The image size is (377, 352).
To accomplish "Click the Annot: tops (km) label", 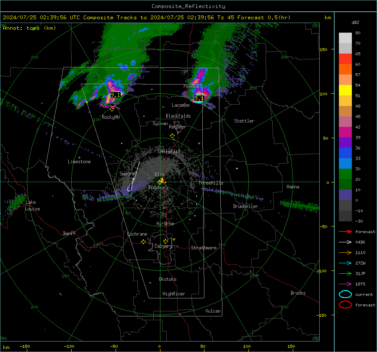I will click(x=29, y=28).
